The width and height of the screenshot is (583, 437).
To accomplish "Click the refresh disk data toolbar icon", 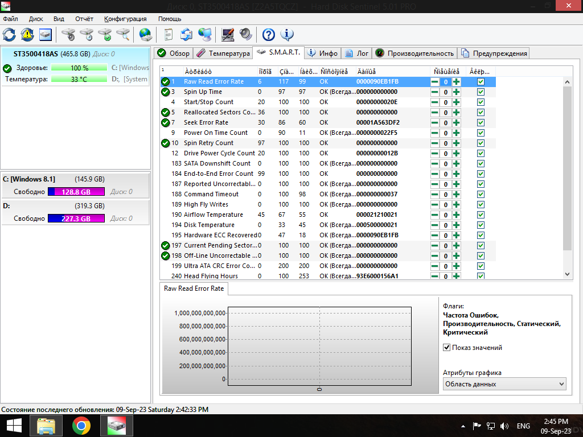I will pos(9,35).
